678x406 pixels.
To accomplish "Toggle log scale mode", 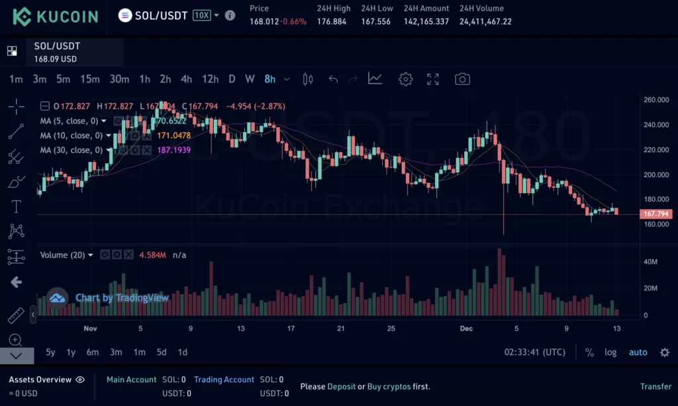I will pyautogui.click(x=610, y=352).
